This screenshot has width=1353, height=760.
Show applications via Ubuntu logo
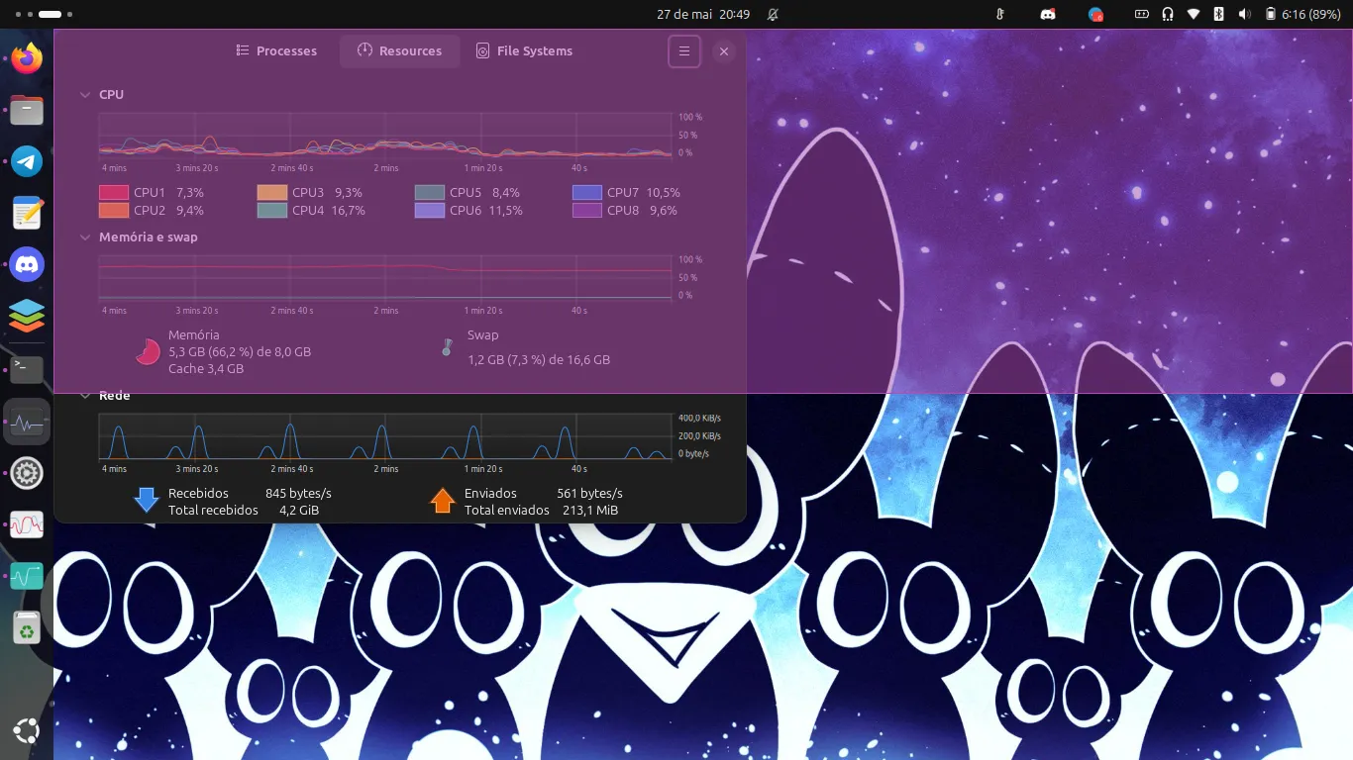coord(27,732)
